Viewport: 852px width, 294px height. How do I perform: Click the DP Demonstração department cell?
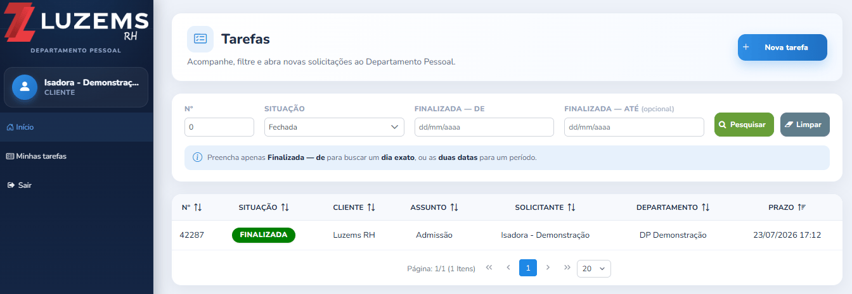point(673,235)
